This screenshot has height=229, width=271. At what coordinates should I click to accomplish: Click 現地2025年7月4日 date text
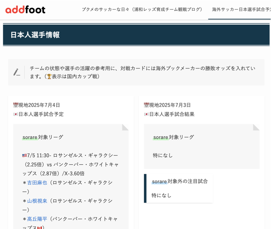click(x=39, y=105)
